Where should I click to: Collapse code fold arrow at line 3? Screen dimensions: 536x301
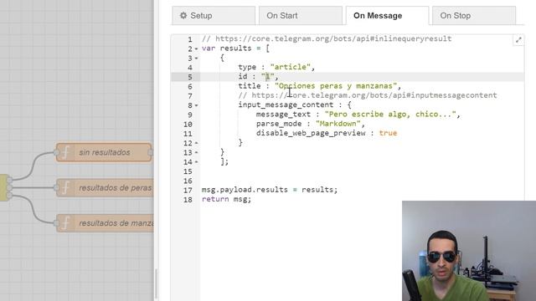[196, 59]
